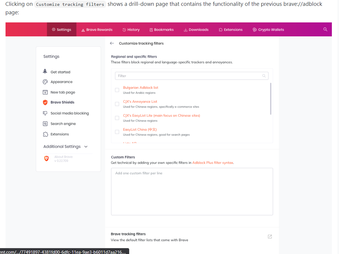Open the Brave Rewards tab

[97, 30]
